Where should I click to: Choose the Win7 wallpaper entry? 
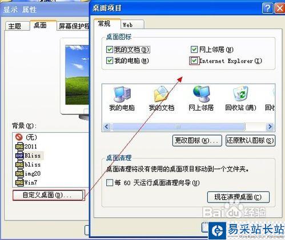pyautogui.click(x=26, y=182)
